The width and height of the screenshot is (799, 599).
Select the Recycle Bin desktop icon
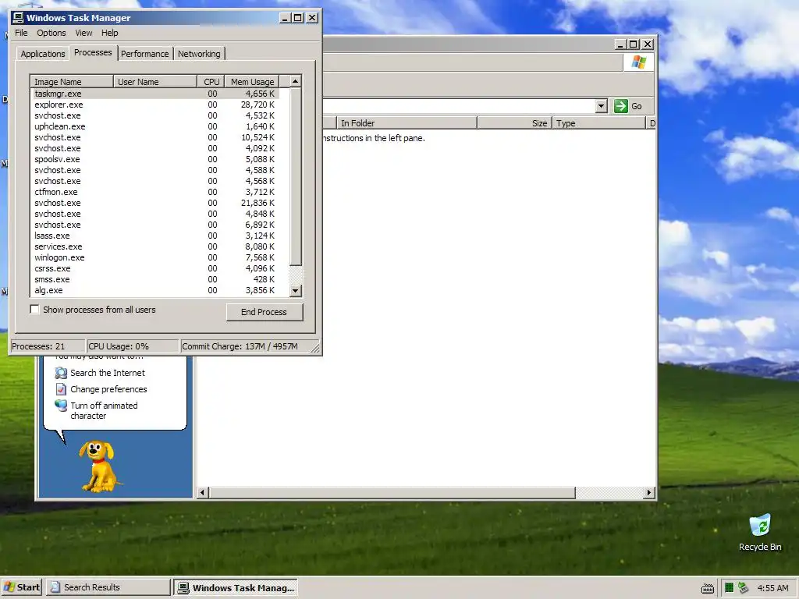point(760,532)
